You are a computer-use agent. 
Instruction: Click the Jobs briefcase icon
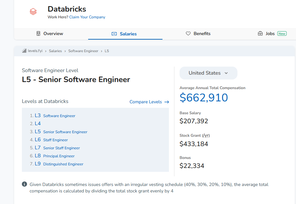tap(260, 33)
